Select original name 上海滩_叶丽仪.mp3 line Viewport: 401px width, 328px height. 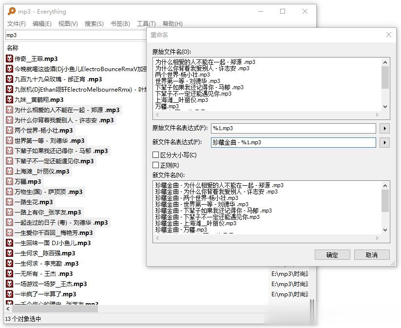click(x=182, y=100)
